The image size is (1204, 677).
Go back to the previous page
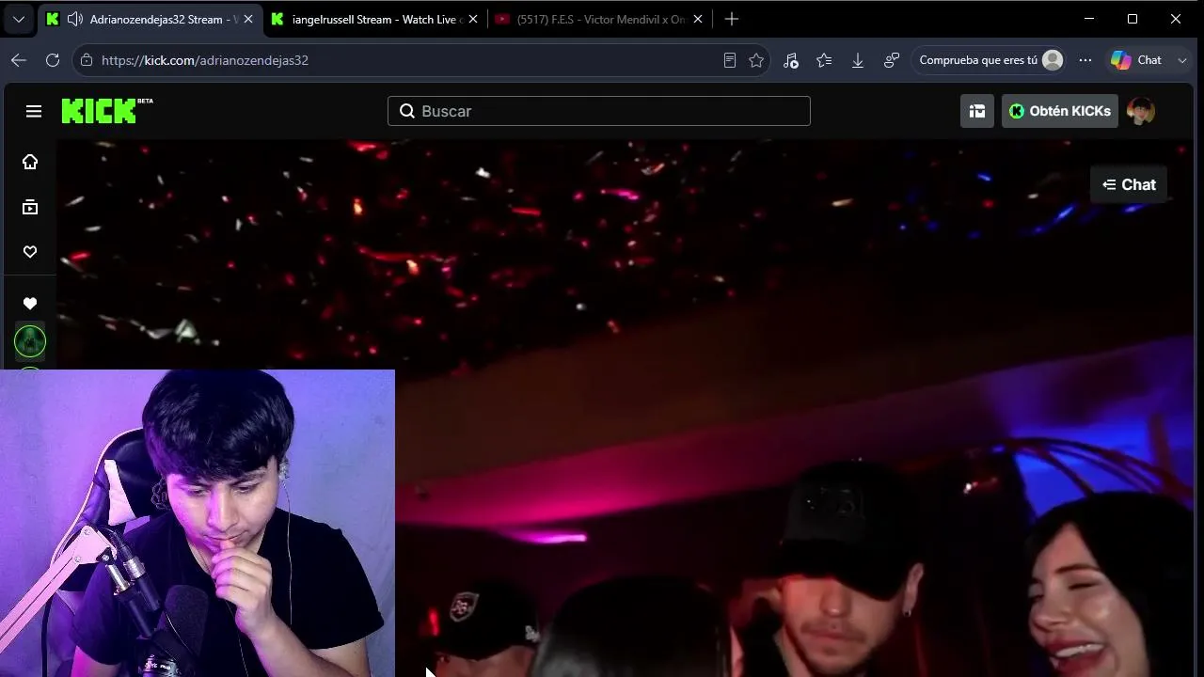tap(19, 60)
